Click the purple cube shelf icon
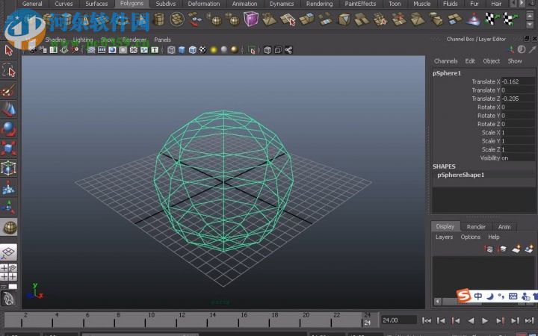Image resolution: width=538 pixels, height=336 pixels. 251,19
